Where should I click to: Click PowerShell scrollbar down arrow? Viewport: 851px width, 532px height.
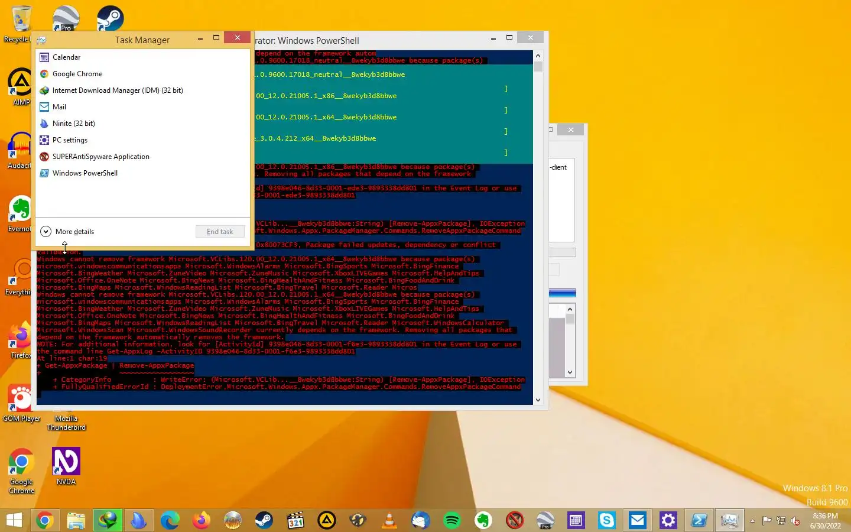pos(538,400)
